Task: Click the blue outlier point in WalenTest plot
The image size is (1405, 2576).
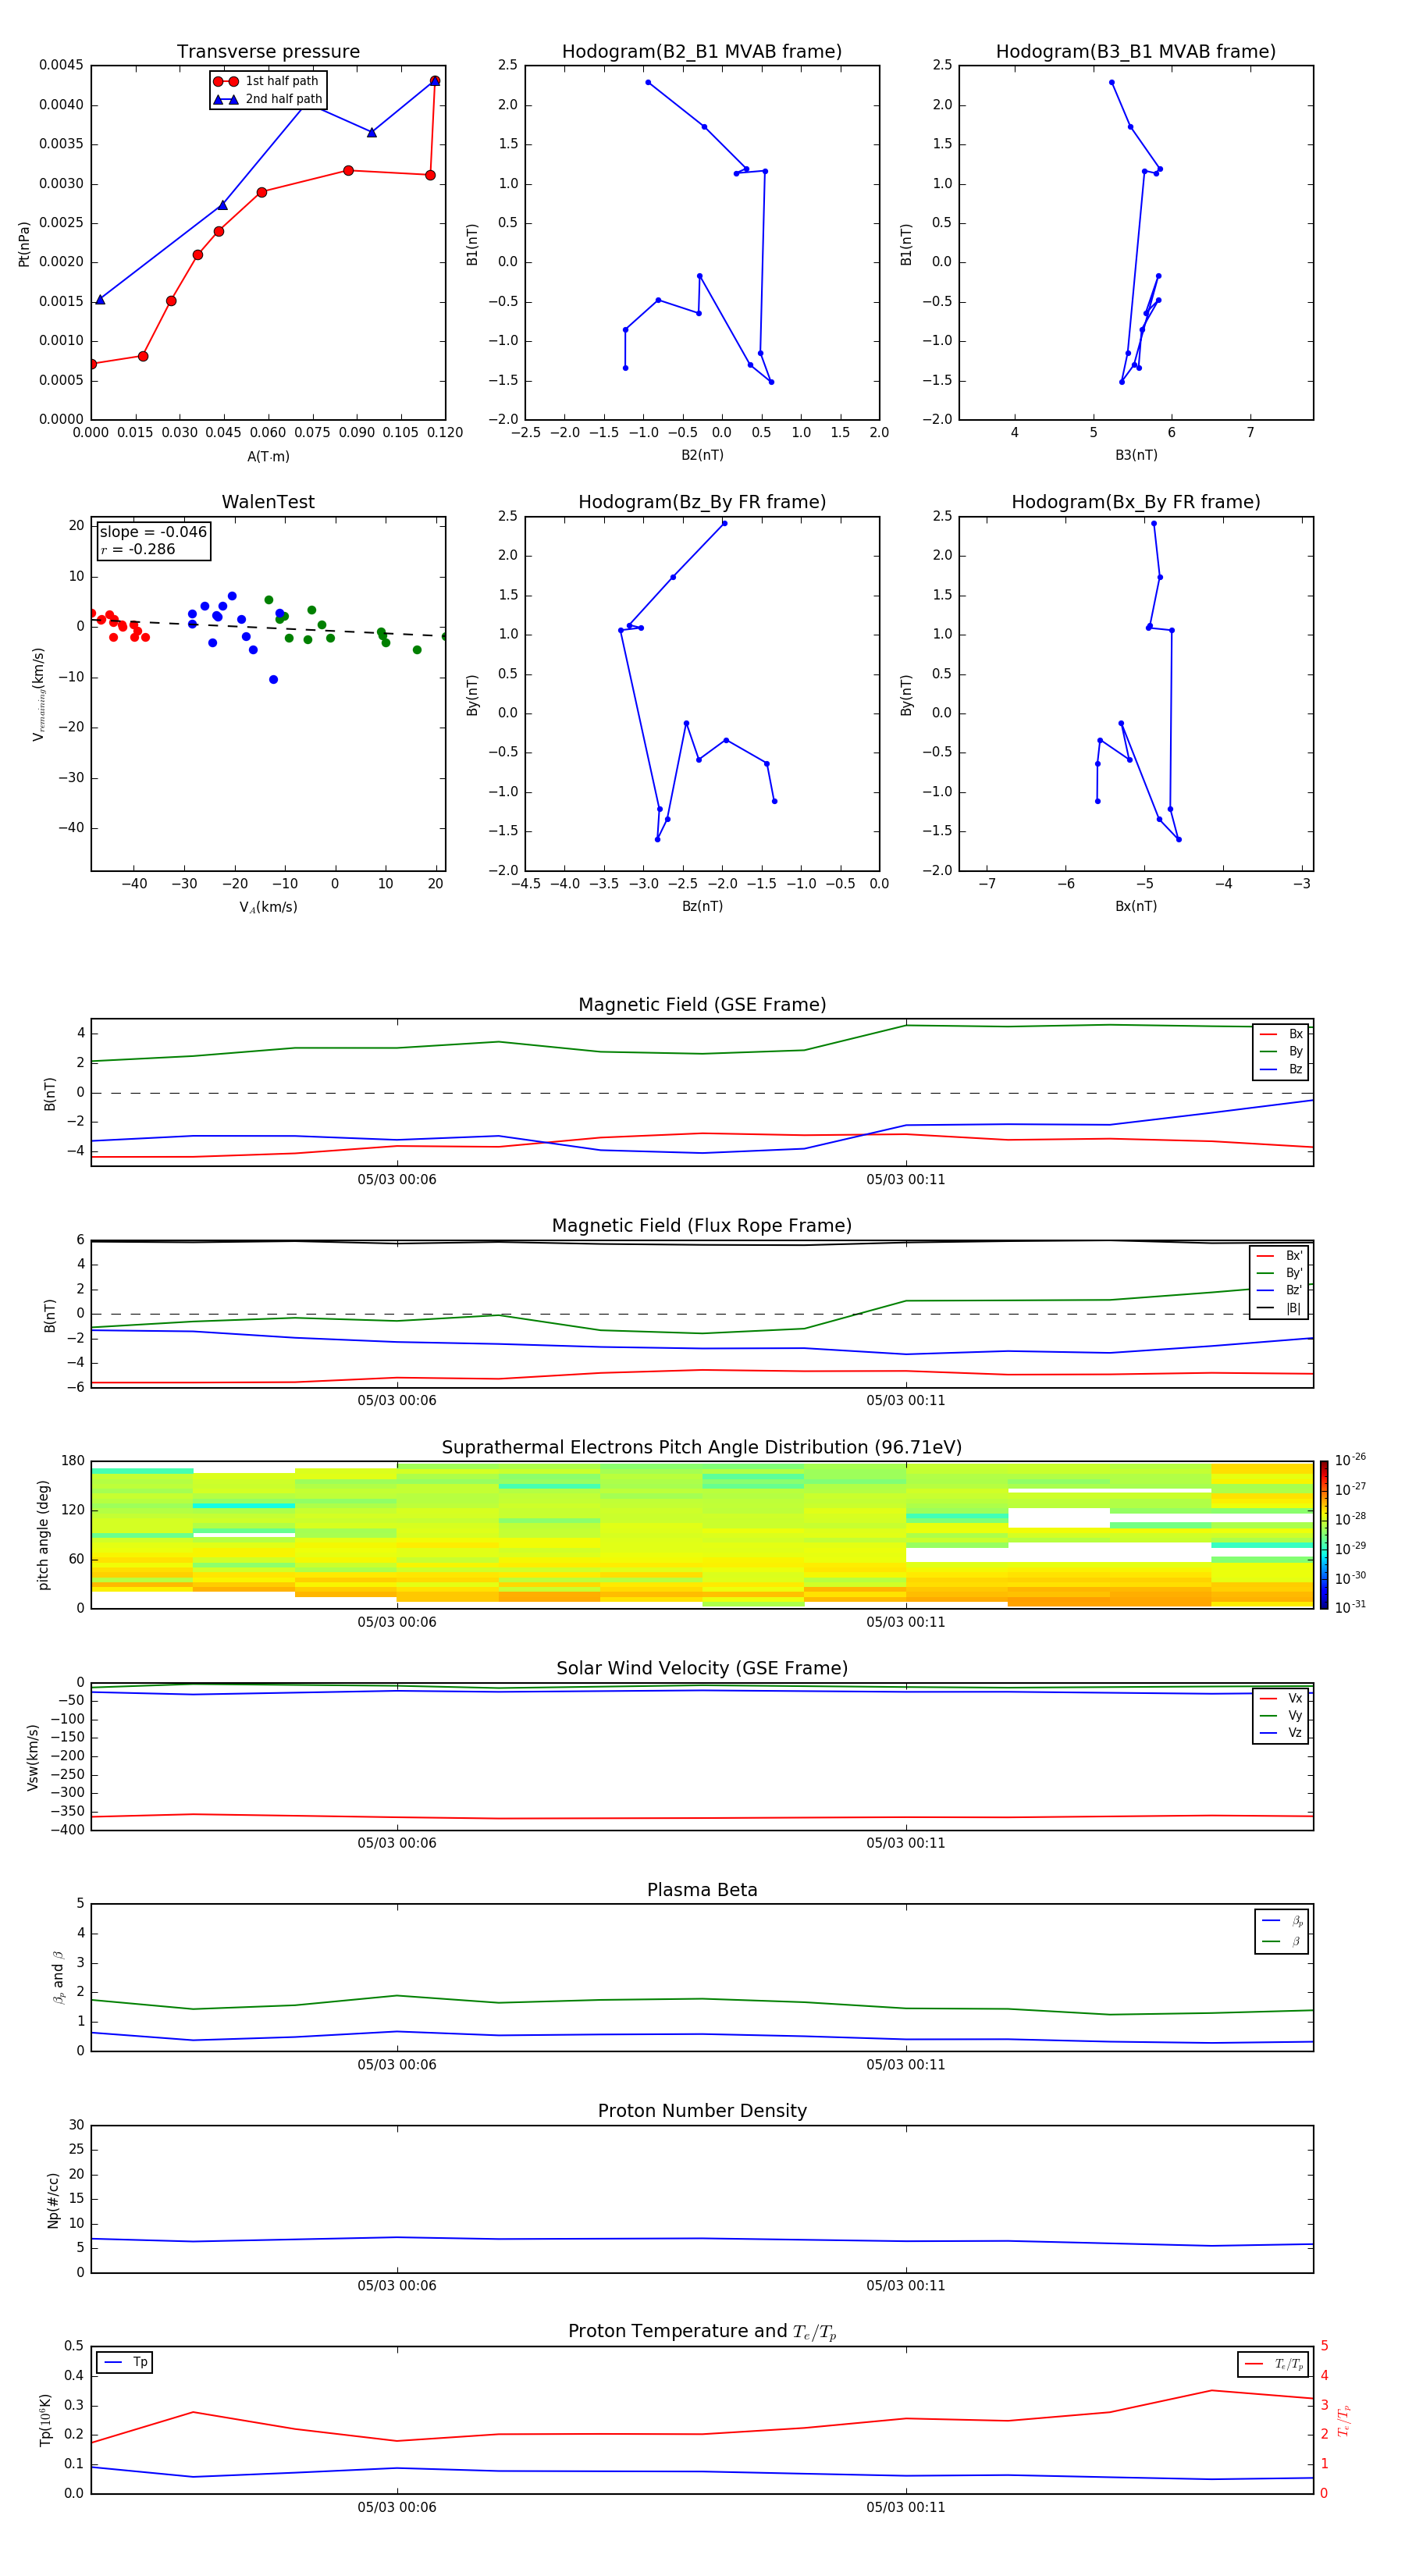Action: pos(273,680)
